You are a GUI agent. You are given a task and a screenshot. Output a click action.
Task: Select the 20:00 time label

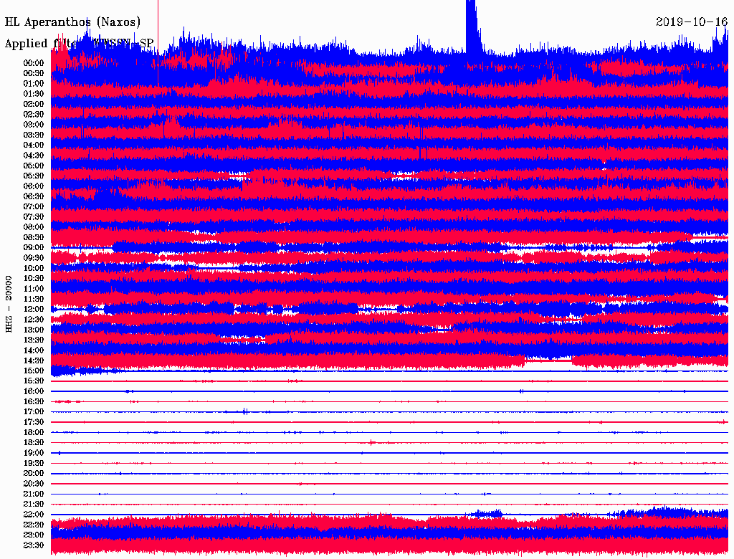pos(34,474)
